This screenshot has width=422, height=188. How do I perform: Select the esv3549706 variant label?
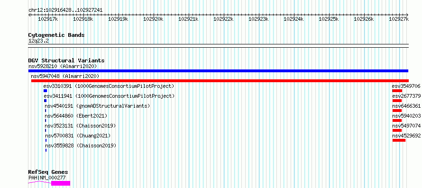tap(406, 86)
